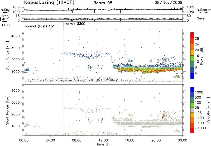Click the dashed CPID change line in velocity panel
211x146 pixels.
pos(64,110)
